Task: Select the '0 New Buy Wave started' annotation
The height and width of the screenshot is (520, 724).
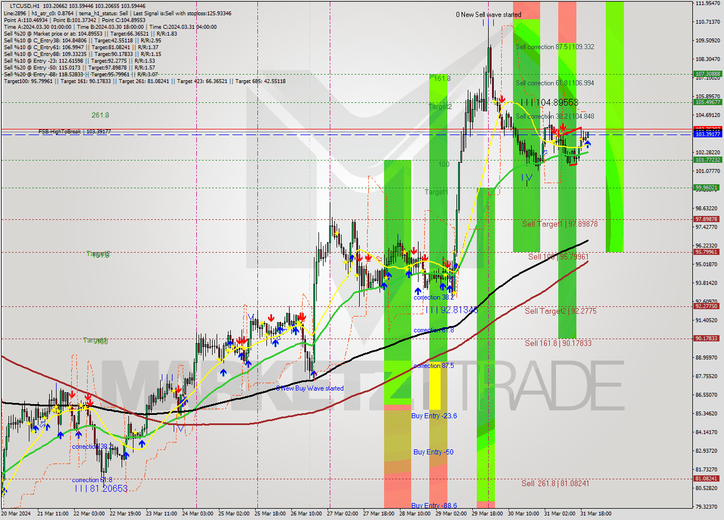Action: pos(309,388)
